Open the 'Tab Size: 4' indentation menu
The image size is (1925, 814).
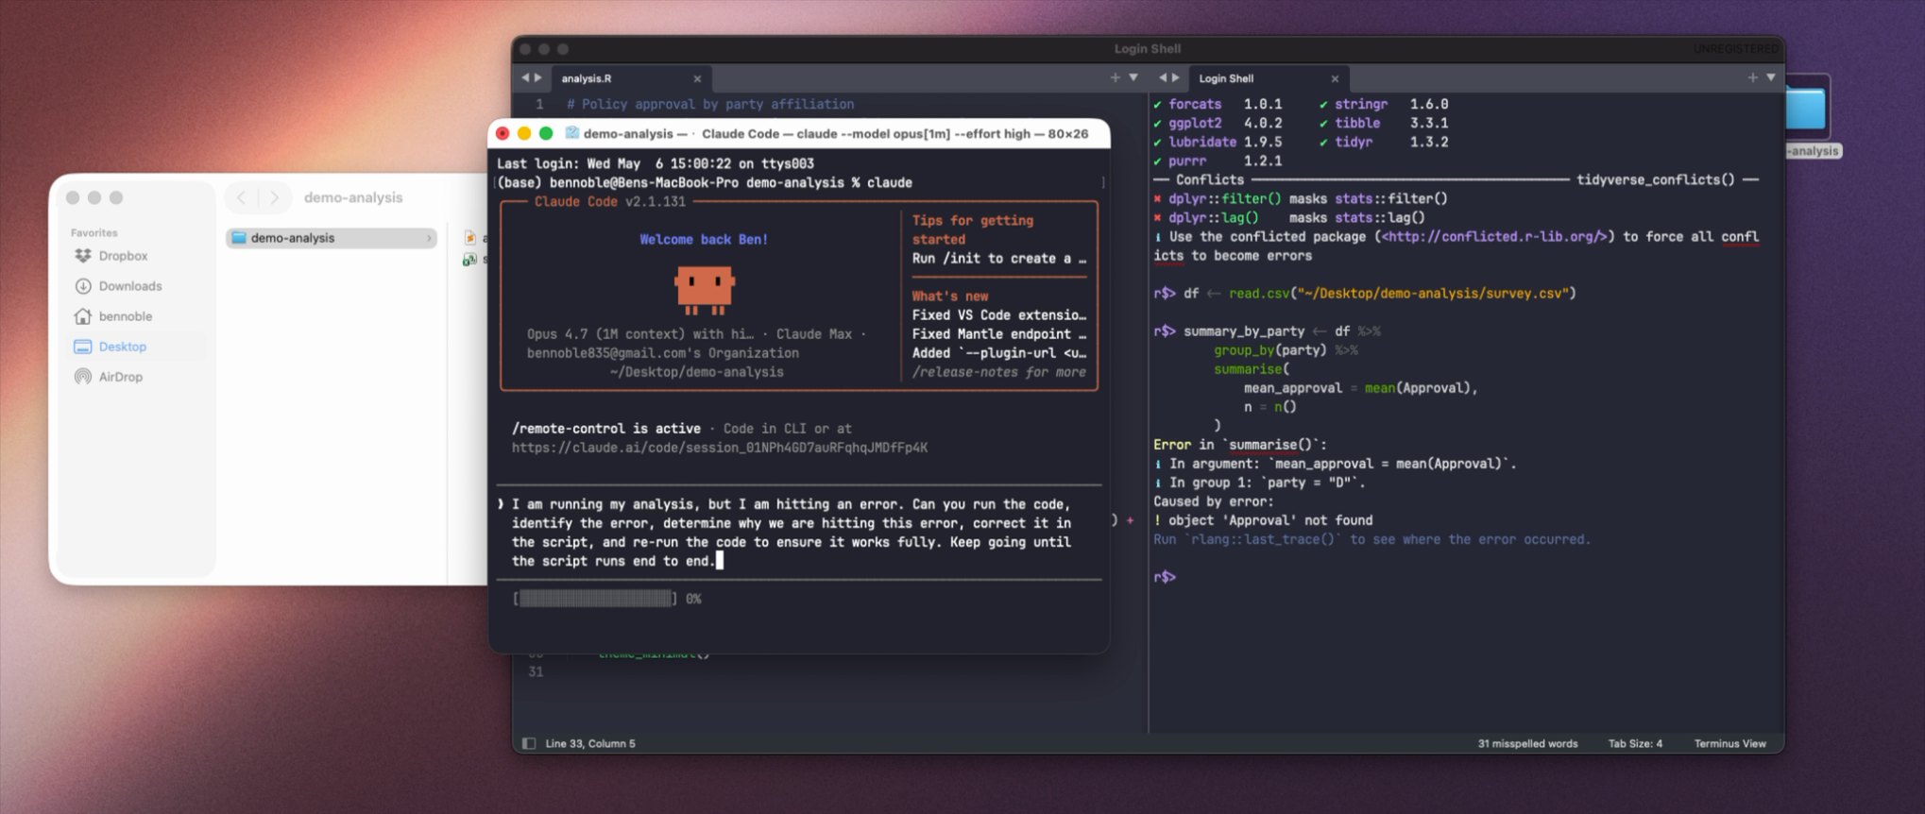[x=1635, y=744]
